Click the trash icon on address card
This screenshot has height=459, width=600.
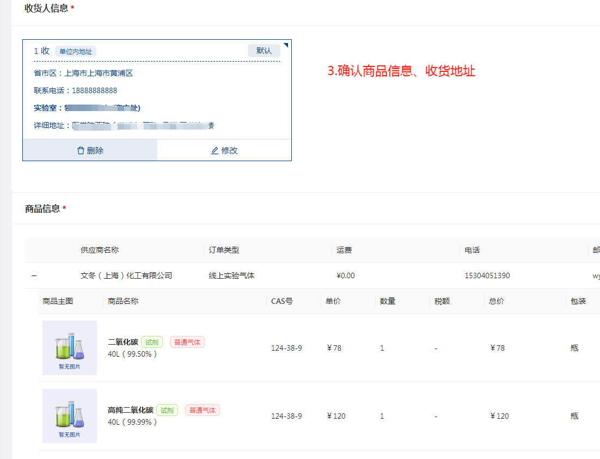tap(81, 151)
